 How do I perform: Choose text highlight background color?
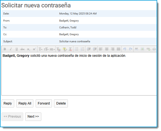[65, 49]
